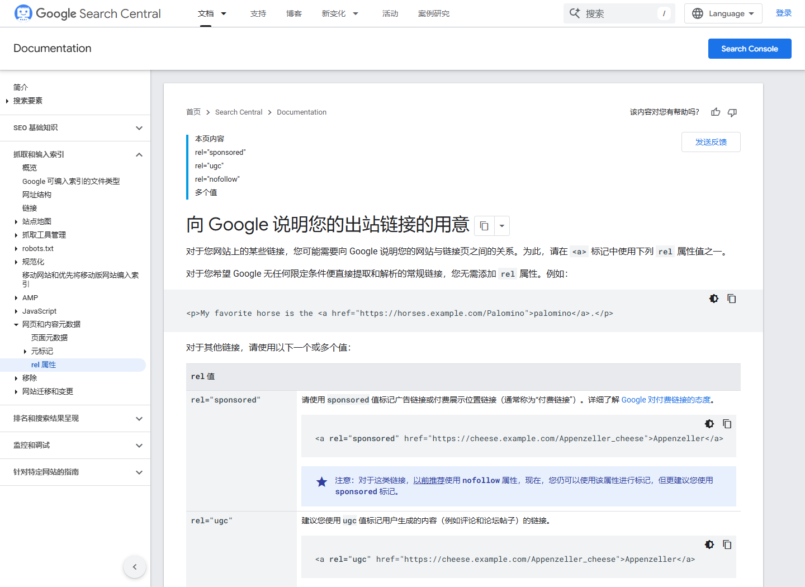
Task: Collapse the side navigation with the arrow button
Action: tap(135, 567)
